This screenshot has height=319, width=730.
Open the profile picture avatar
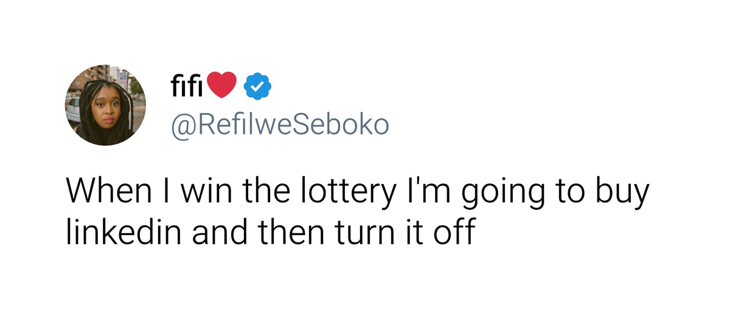click(105, 105)
